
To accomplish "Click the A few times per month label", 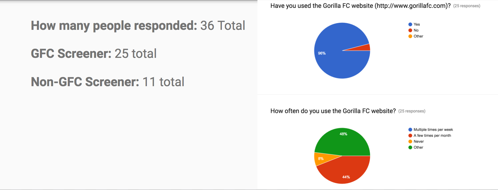I will [x=432, y=135].
